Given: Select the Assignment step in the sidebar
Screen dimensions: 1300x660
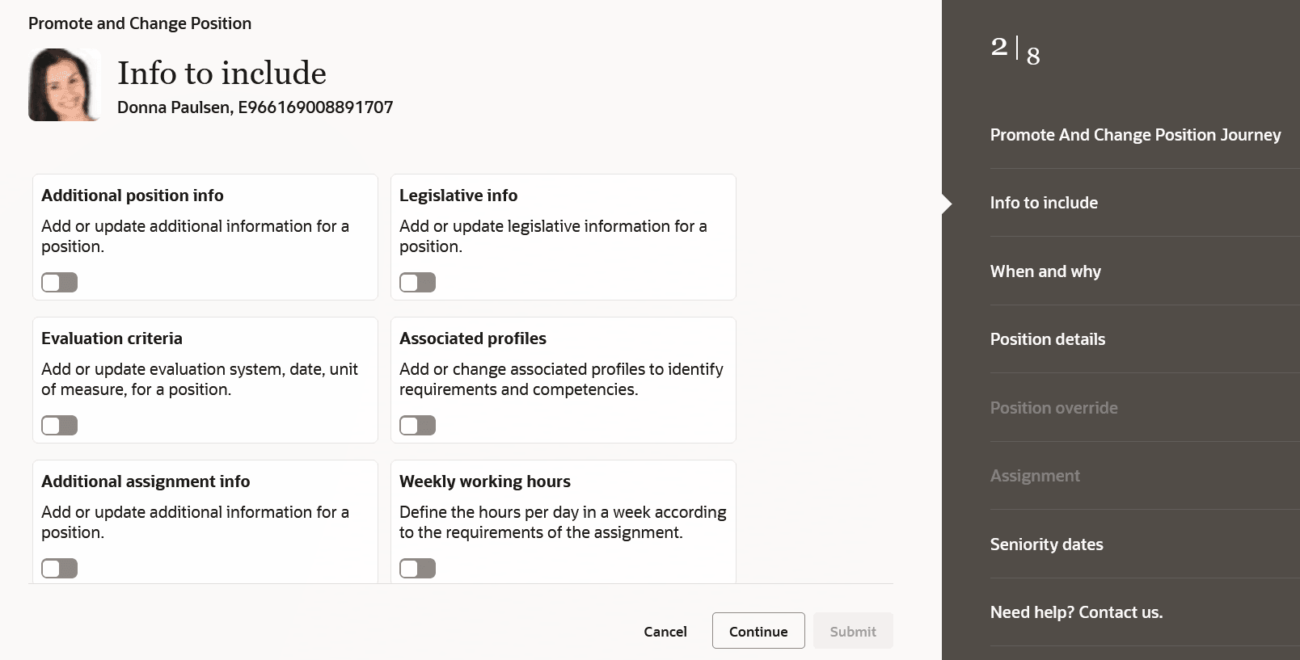Looking at the screenshot, I should click(x=1034, y=476).
